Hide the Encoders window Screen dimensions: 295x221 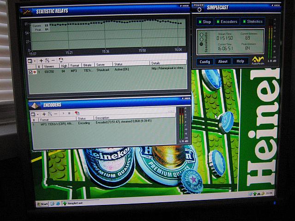click(186, 98)
